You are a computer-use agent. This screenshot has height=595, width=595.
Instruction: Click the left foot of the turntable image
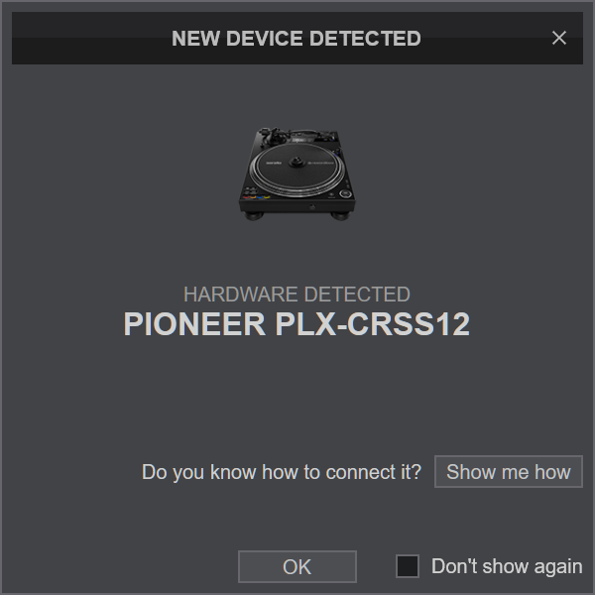(x=254, y=216)
